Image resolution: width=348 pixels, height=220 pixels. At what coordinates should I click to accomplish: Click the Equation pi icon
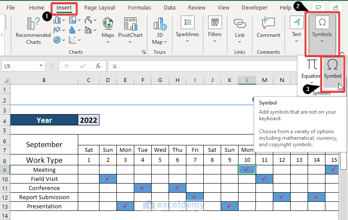(x=312, y=65)
